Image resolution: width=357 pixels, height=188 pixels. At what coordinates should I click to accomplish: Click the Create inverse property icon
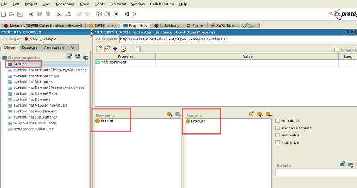click(342, 164)
